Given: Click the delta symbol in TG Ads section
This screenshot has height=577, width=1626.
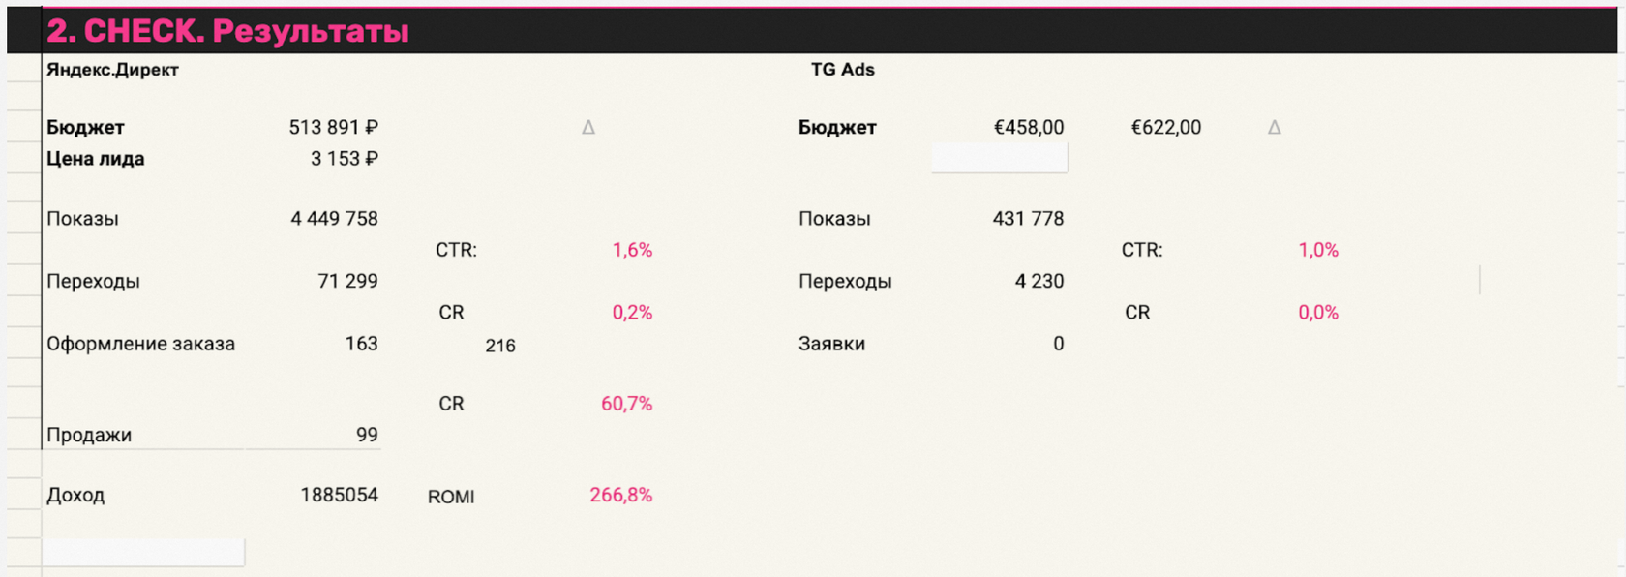Looking at the screenshot, I should click(1274, 127).
